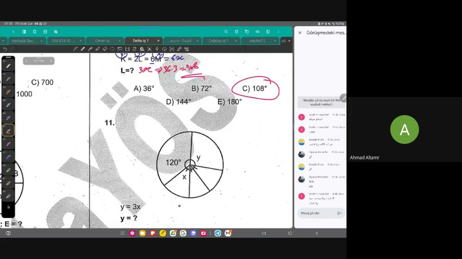This screenshot has width=462, height=259.
Task: Pick the selected red pen in palette
Action: (8, 131)
